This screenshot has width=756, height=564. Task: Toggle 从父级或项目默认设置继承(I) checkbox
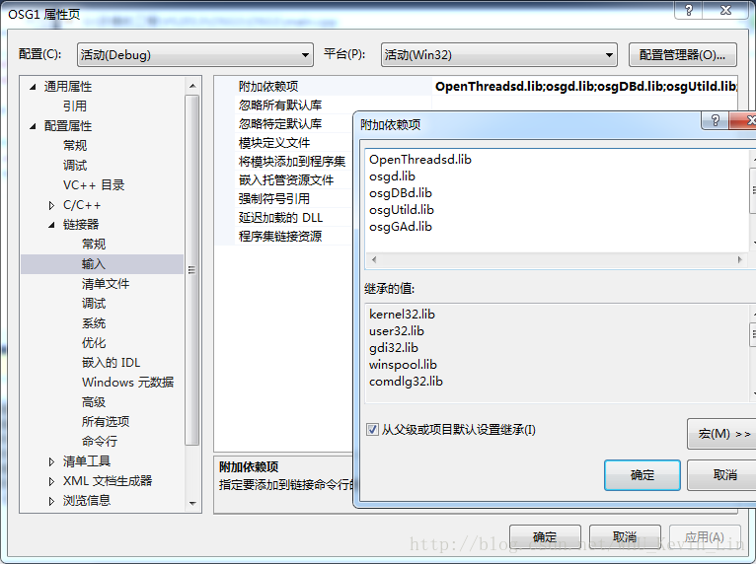click(x=372, y=429)
